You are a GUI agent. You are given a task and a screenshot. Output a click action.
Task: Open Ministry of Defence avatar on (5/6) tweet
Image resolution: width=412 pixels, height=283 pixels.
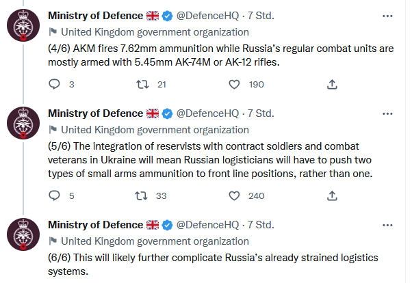coord(23,123)
